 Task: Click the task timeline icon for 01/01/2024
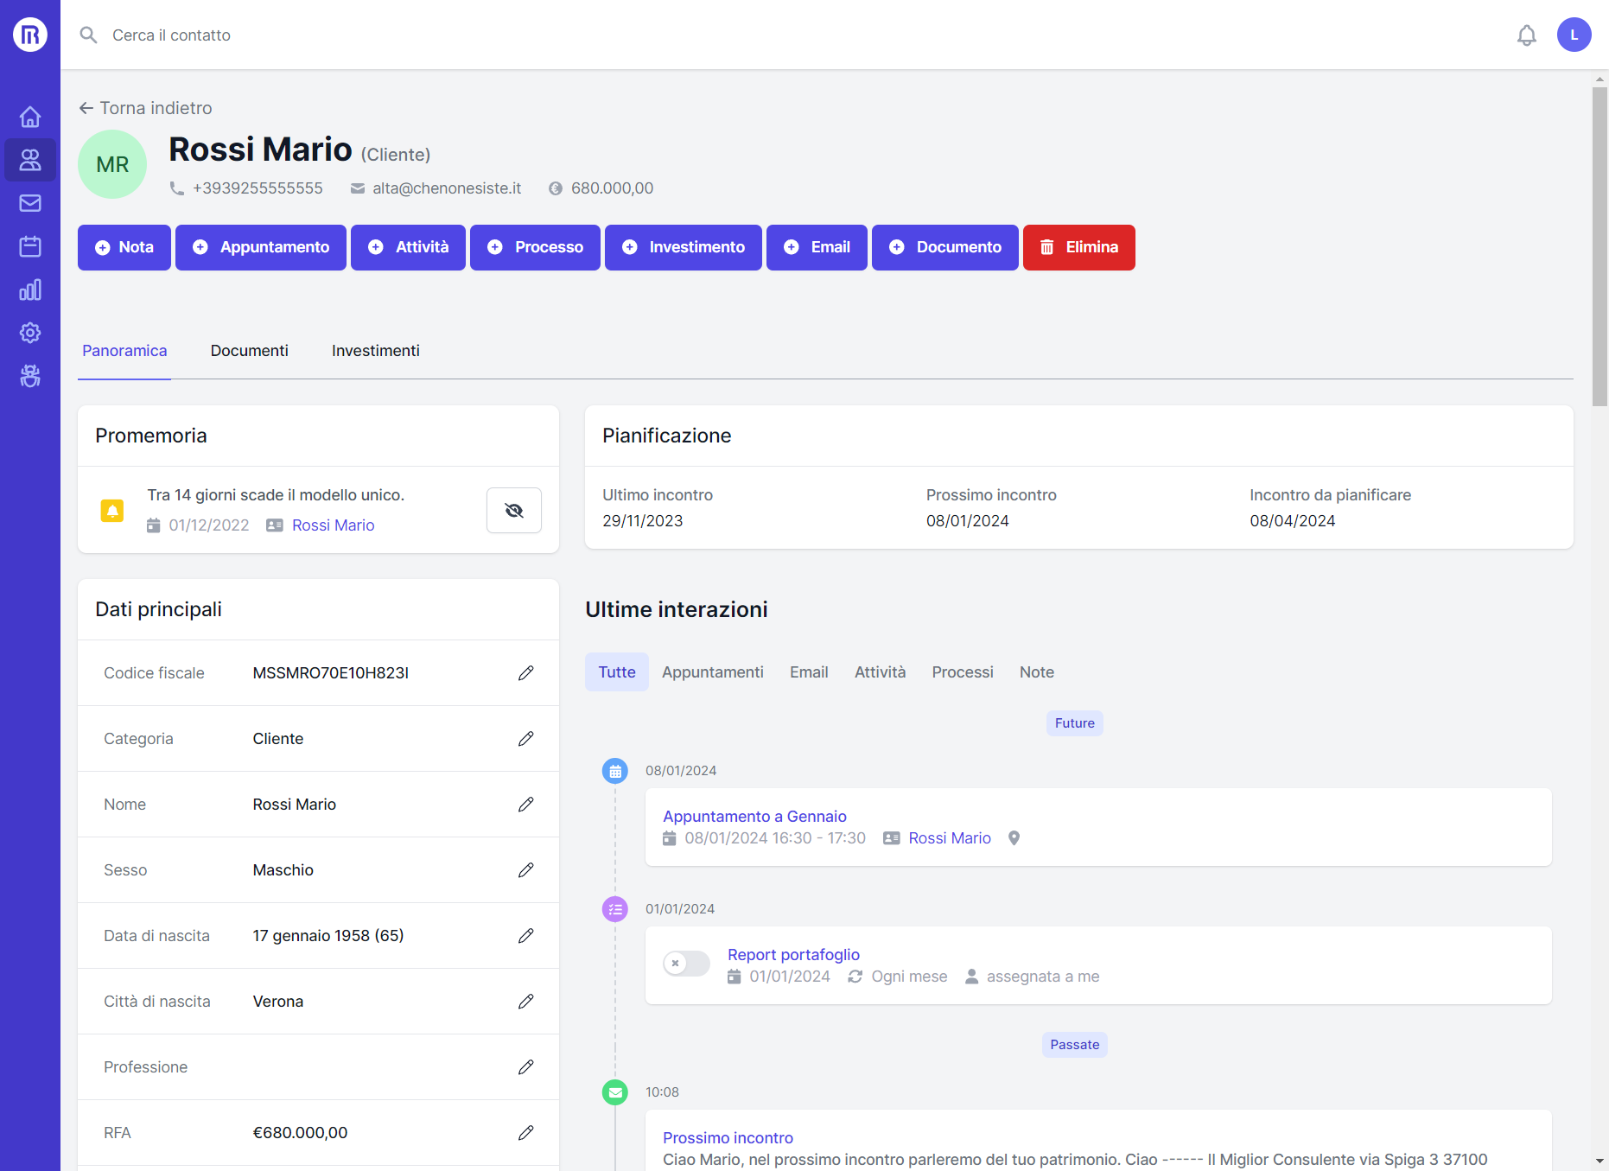click(615, 909)
